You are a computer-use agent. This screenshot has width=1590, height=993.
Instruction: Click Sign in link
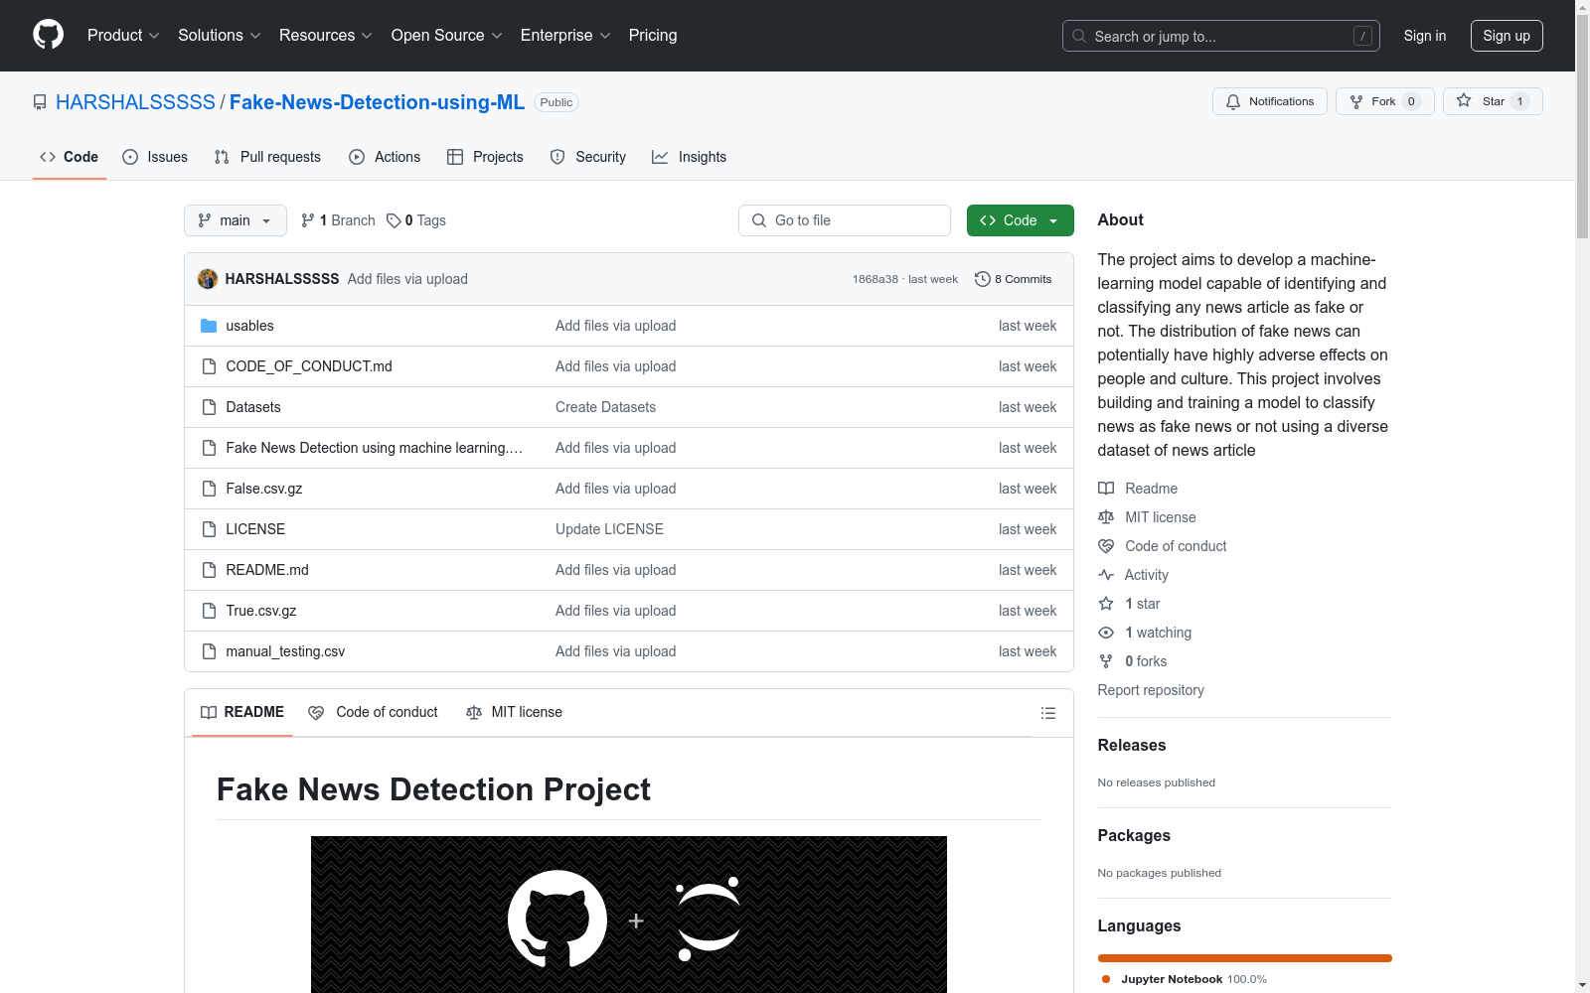click(x=1424, y=36)
